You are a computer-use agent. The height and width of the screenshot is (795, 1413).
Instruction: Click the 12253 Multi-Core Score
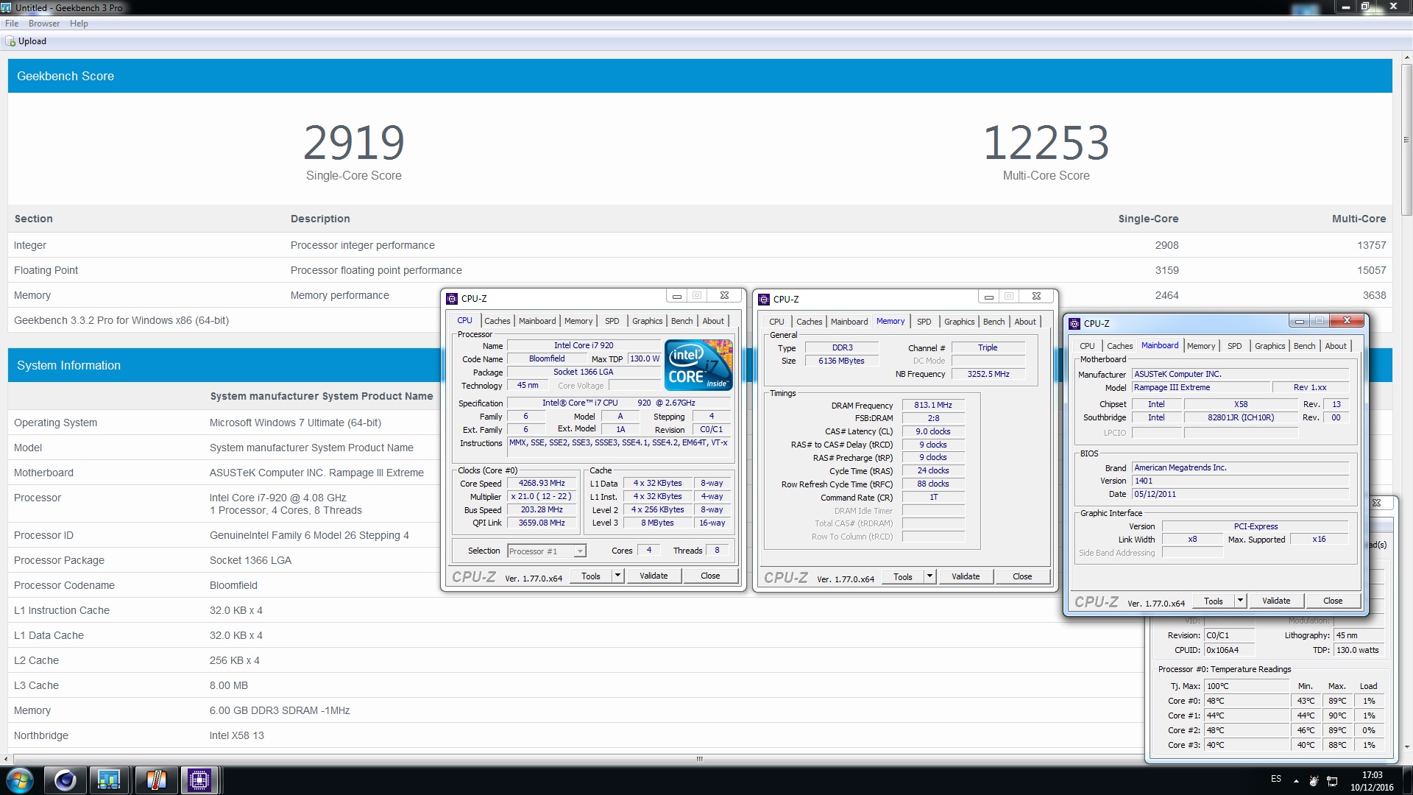pyautogui.click(x=1046, y=143)
